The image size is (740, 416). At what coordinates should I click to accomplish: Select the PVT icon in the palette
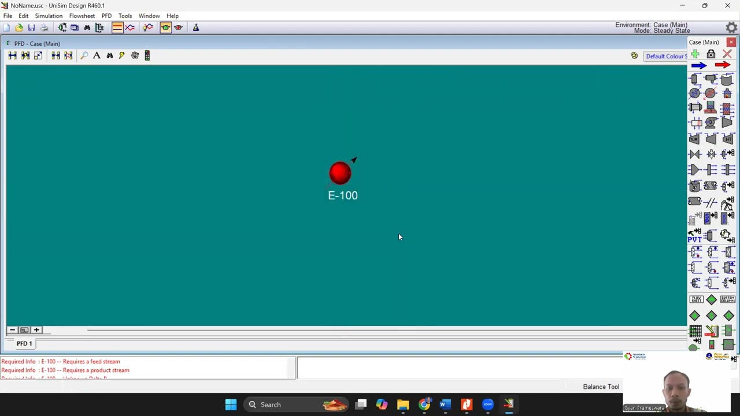694,236
